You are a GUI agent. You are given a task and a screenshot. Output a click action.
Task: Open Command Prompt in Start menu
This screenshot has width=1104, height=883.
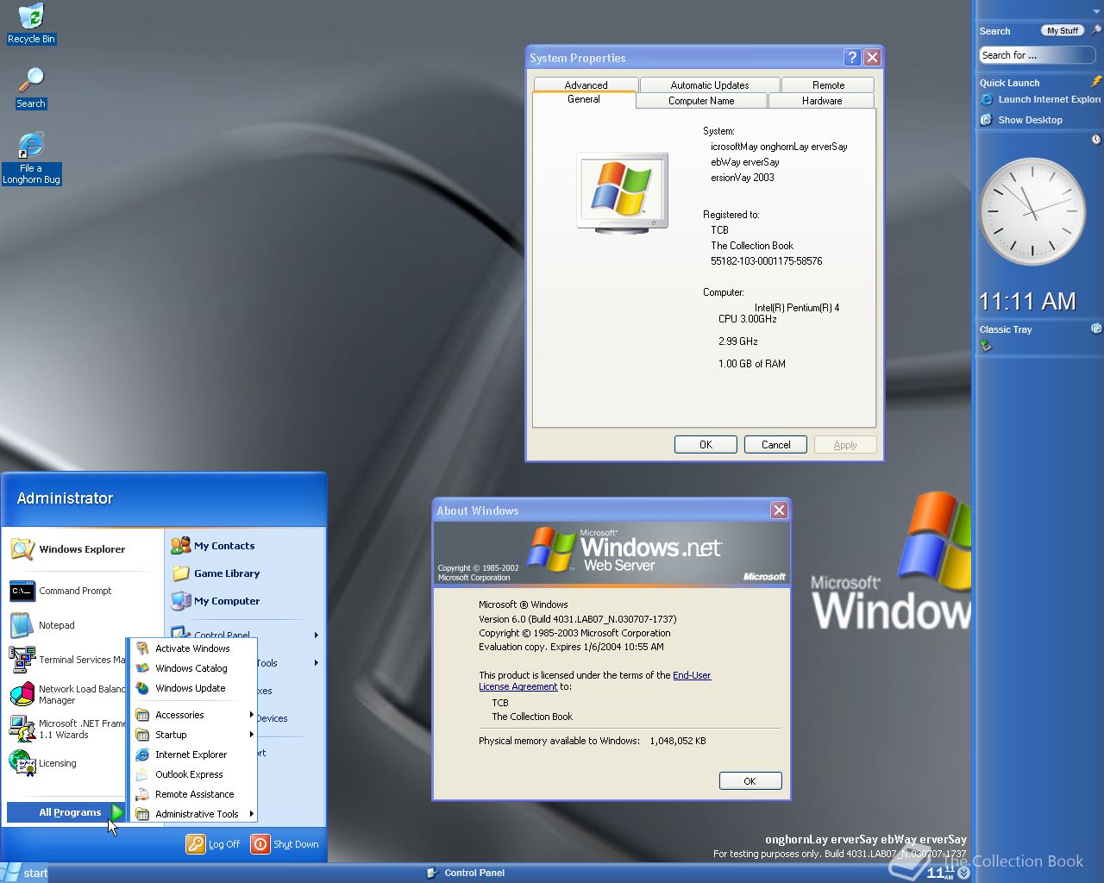click(62, 591)
